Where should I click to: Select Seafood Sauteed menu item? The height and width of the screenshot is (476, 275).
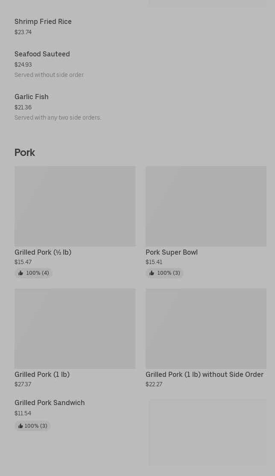click(42, 54)
